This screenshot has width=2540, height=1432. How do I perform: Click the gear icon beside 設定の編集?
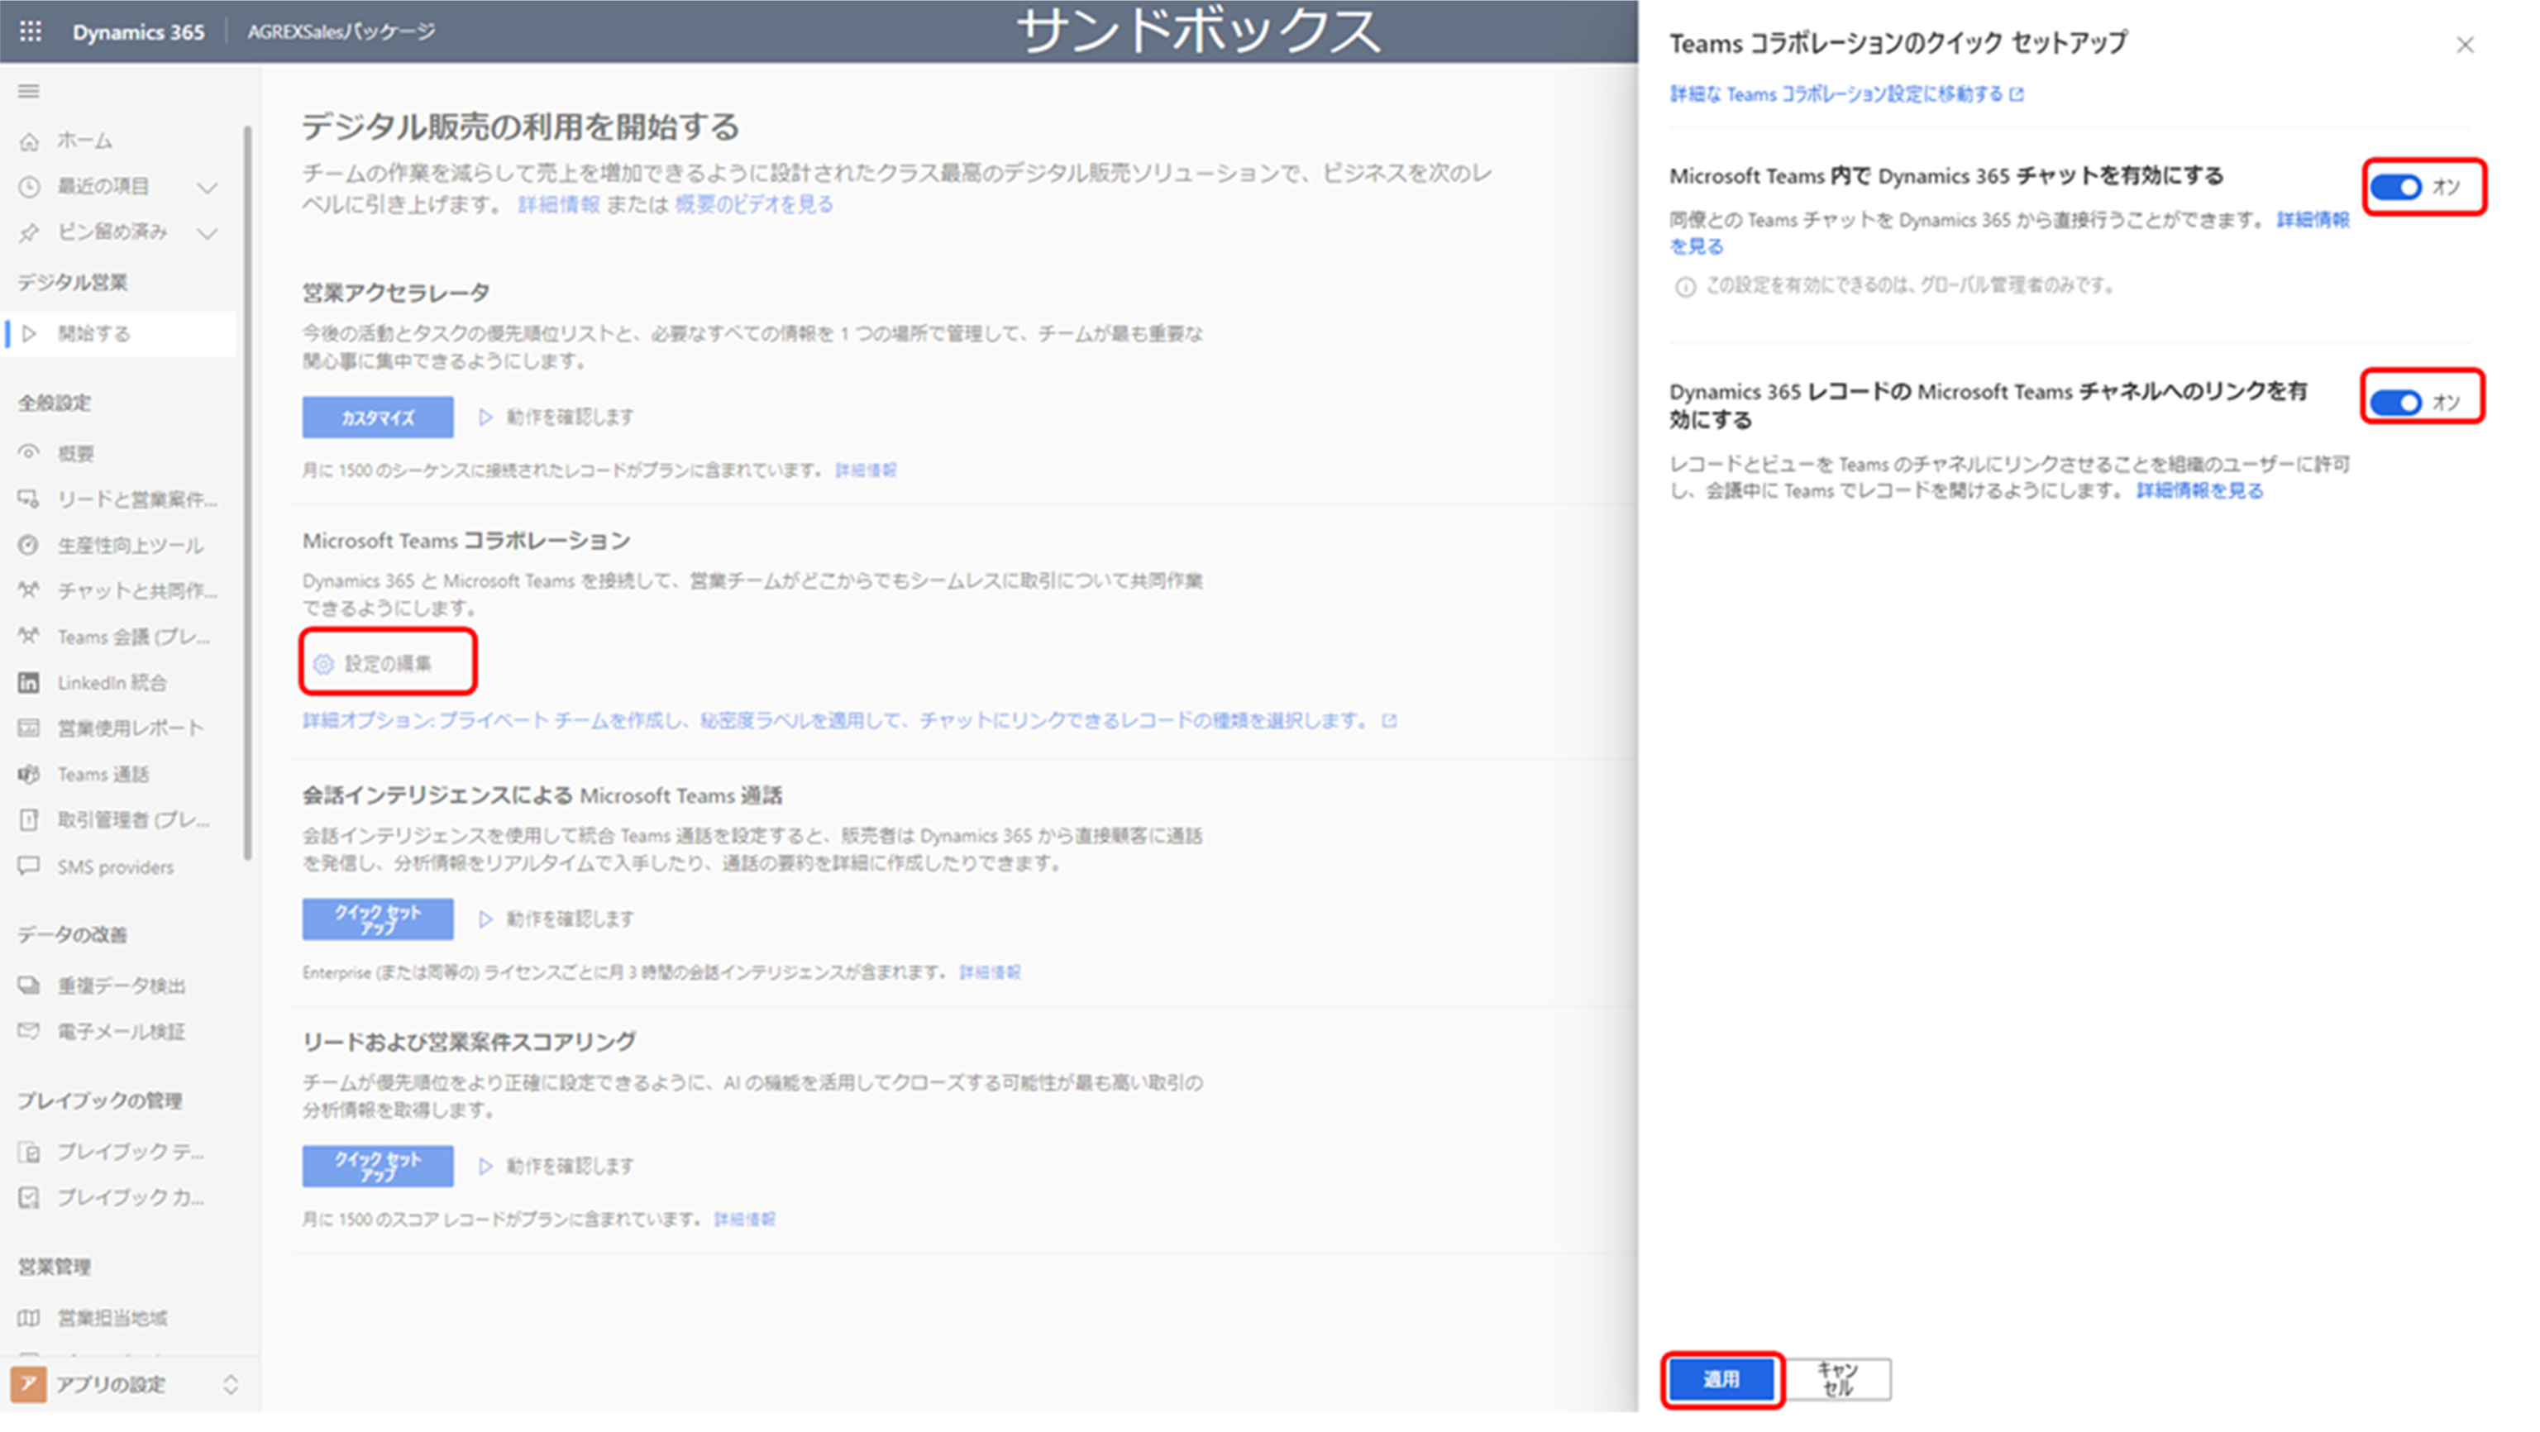coord(323,665)
